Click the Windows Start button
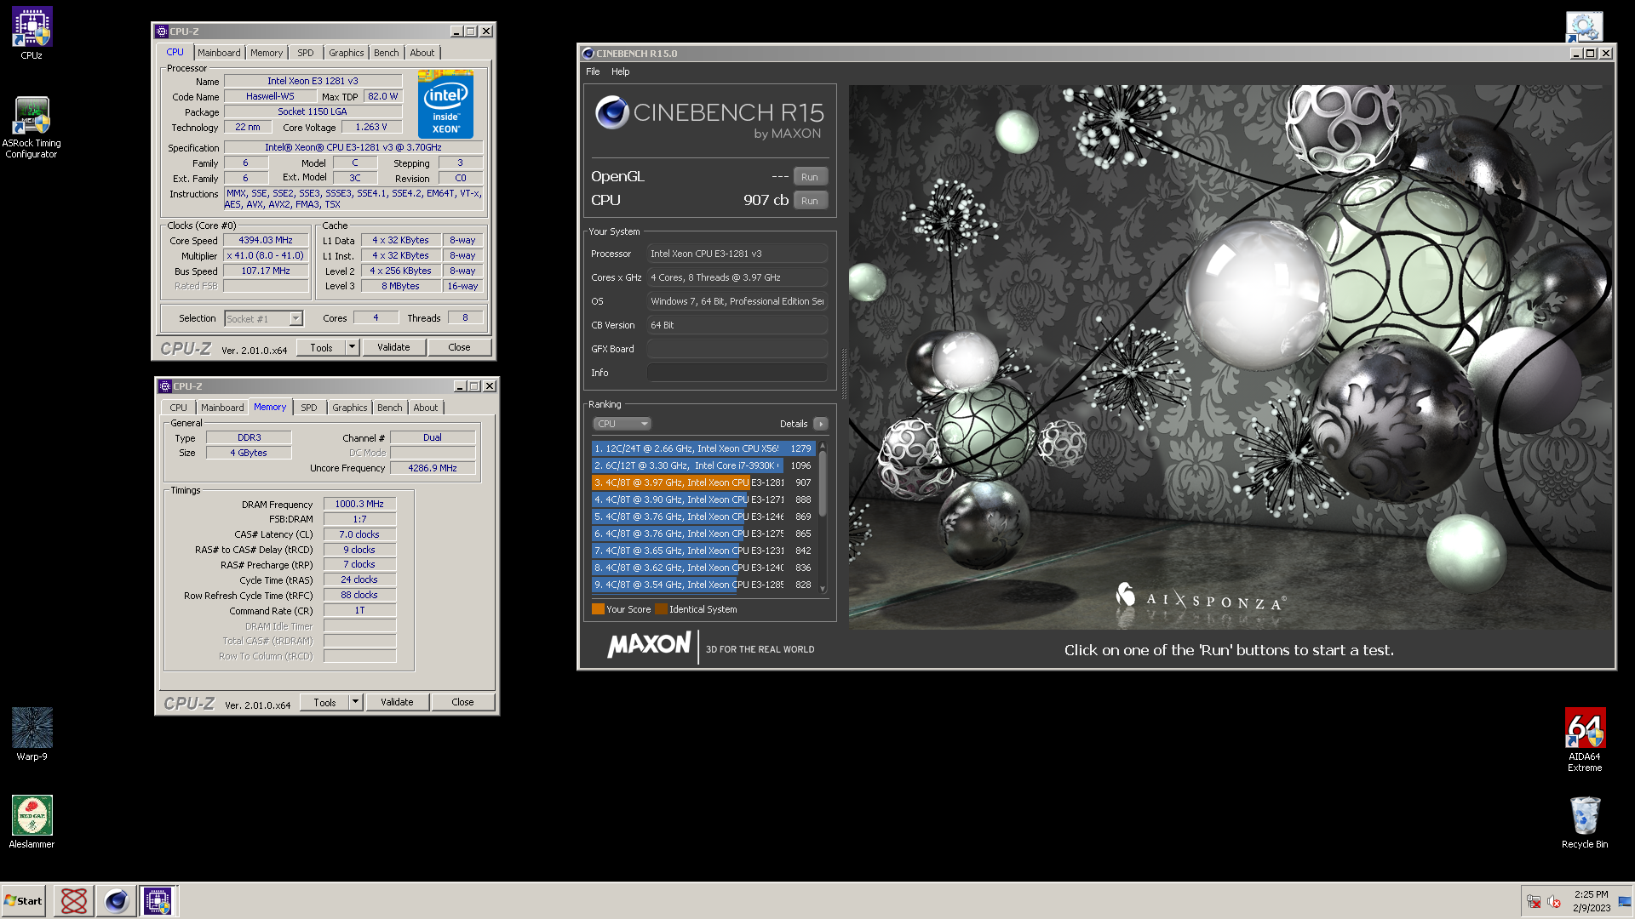The width and height of the screenshot is (1635, 919). pyautogui.click(x=24, y=901)
